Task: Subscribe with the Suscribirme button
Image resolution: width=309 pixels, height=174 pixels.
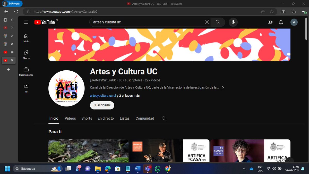Action: click(102, 105)
